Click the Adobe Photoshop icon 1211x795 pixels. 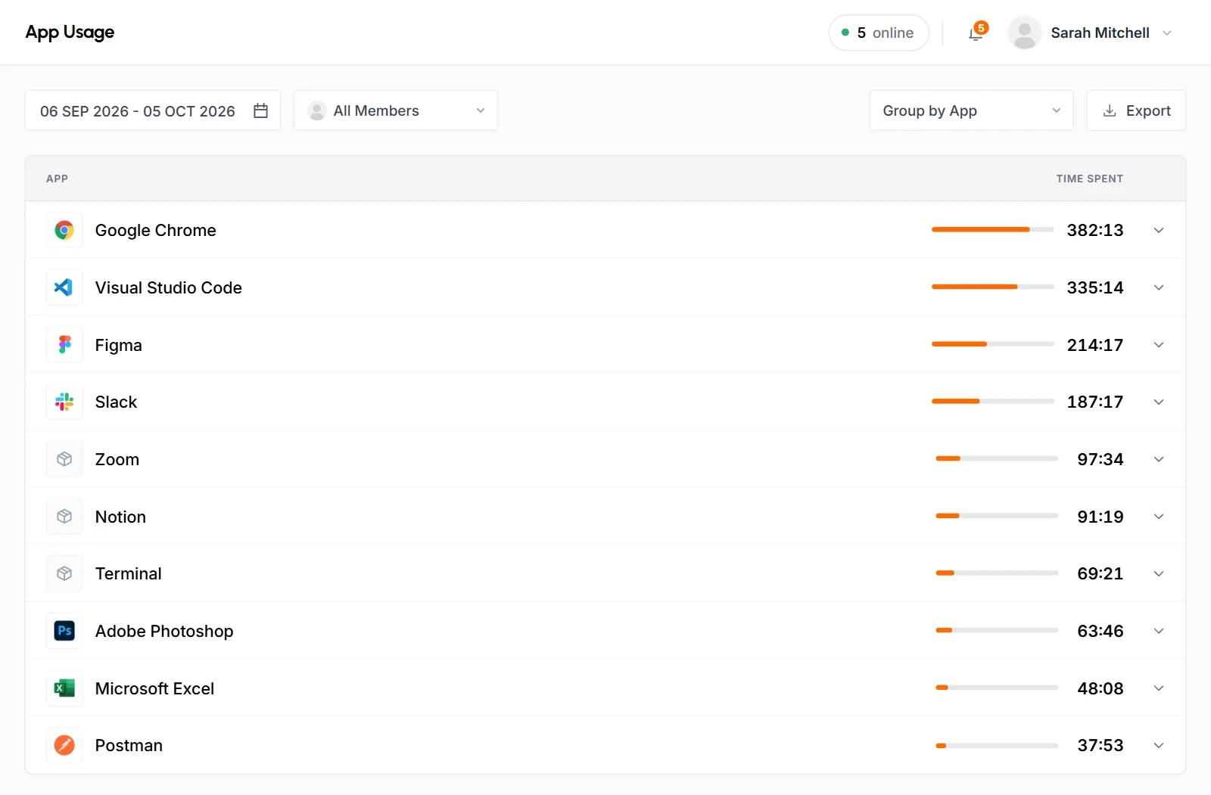tap(64, 631)
